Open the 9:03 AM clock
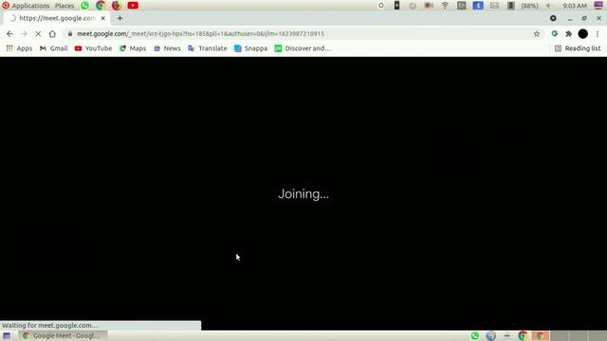607x341 pixels. 575,6
